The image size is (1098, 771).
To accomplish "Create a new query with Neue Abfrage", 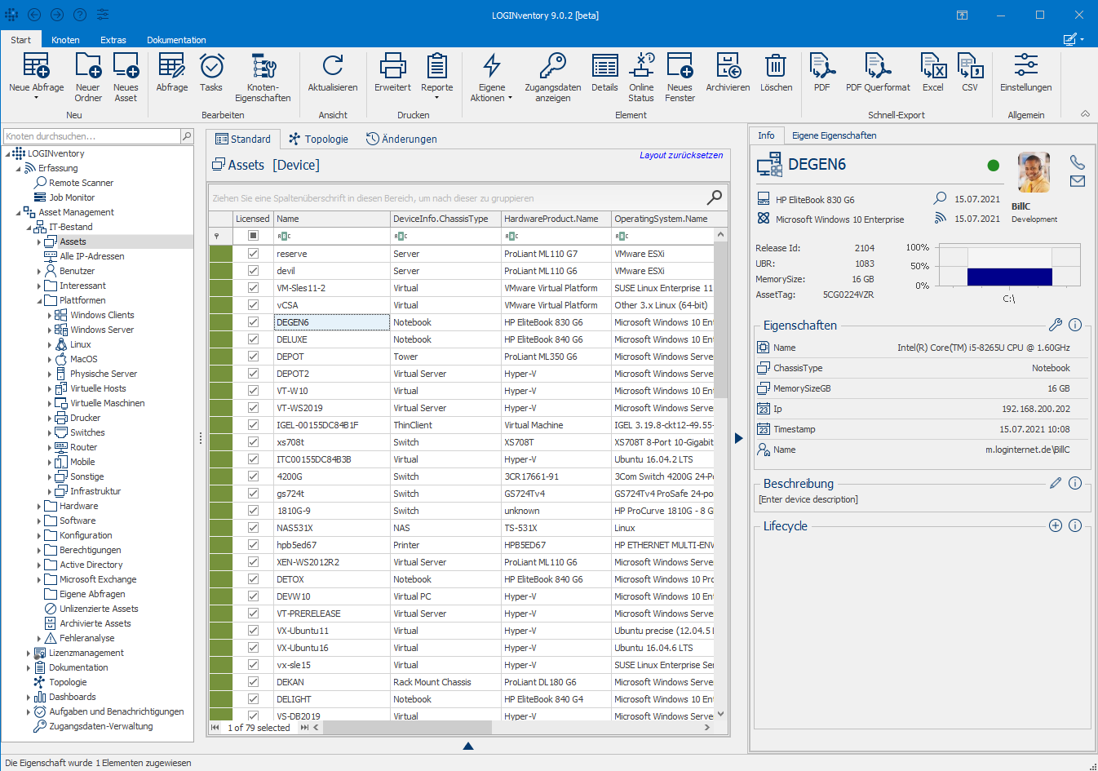I will (x=36, y=77).
